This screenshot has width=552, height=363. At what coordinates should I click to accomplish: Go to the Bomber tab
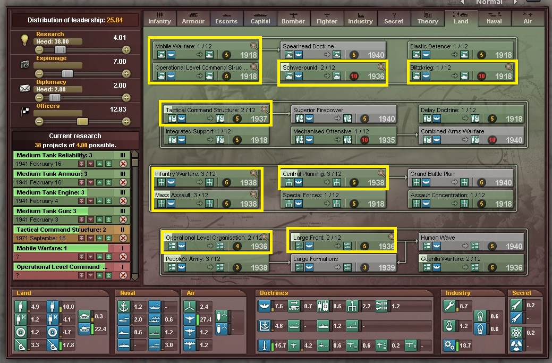pos(293,18)
